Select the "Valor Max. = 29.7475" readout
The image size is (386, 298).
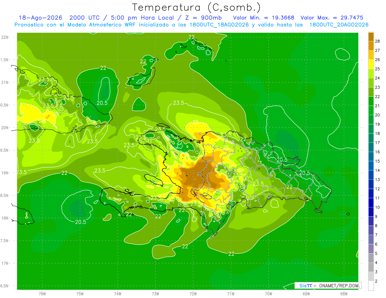tap(332, 18)
